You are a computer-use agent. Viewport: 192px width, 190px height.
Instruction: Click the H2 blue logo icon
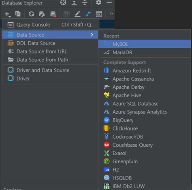(107, 170)
